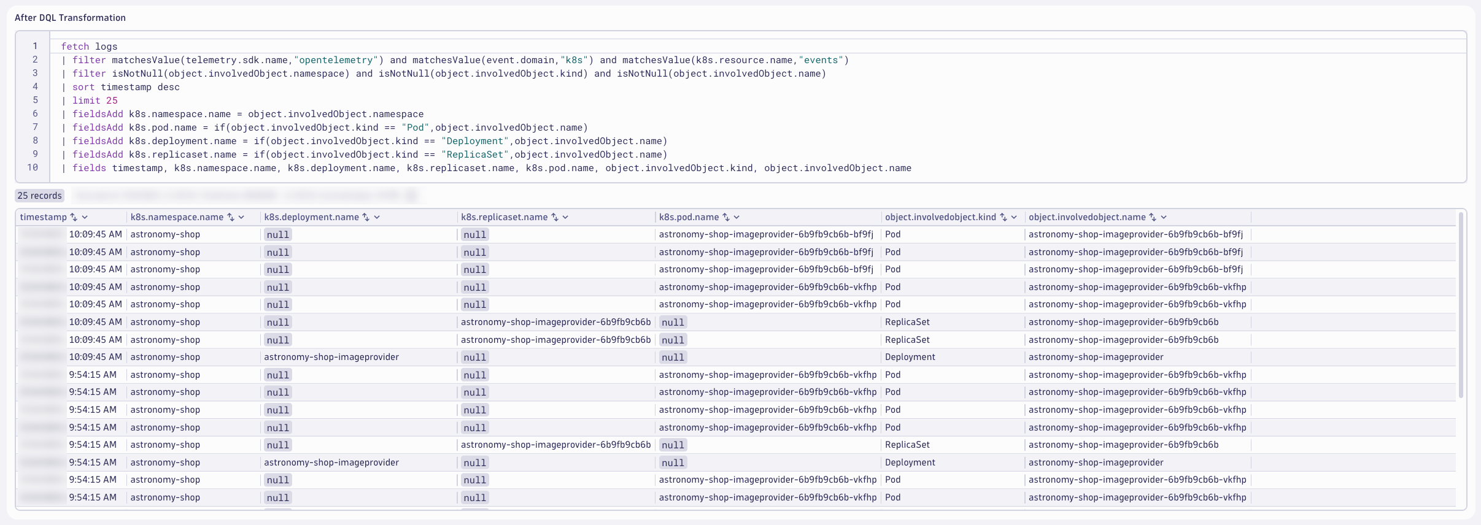1481x525 pixels.
Task: Click 'ReplicaSet' kind cell in the 9:54:15 AM row
Action: (907, 445)
